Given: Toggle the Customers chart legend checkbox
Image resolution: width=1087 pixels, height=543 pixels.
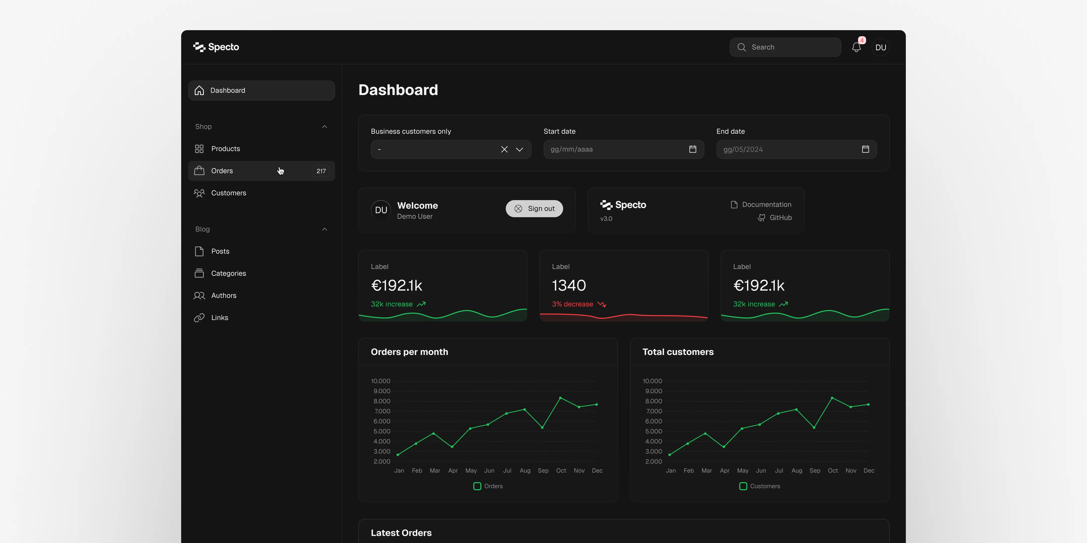Looking at the screenshot, I should (x=743, y=486).
